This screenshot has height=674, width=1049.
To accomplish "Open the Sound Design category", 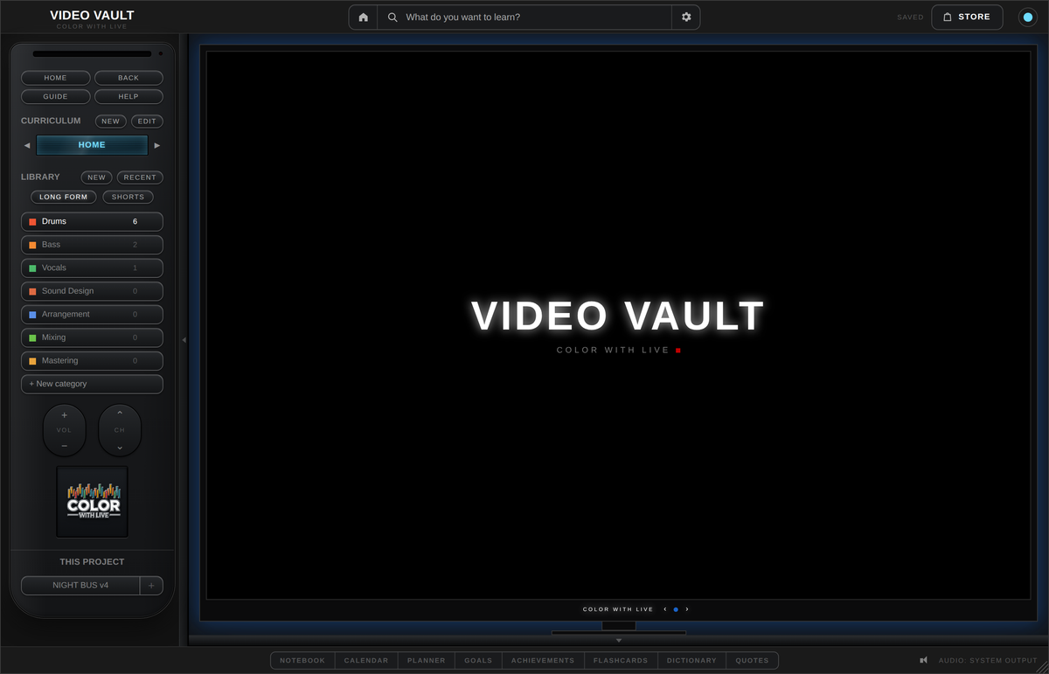I will click(92, 291).
